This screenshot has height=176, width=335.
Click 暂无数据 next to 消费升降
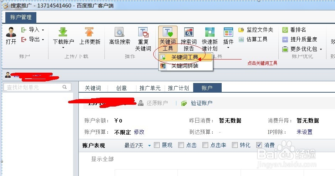point(308,121)
